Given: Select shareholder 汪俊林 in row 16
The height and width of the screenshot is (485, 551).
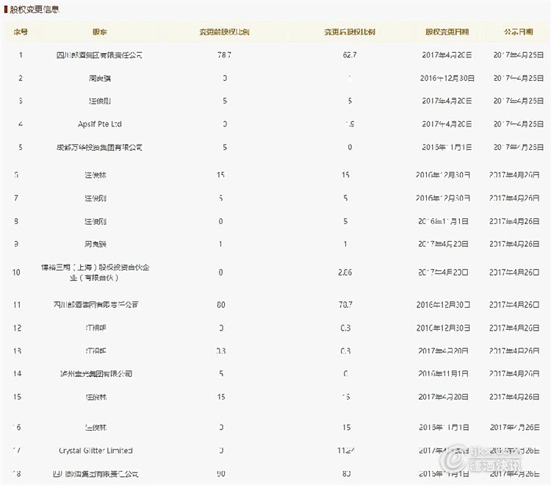Looking at the screenshot, I should 96,428.
